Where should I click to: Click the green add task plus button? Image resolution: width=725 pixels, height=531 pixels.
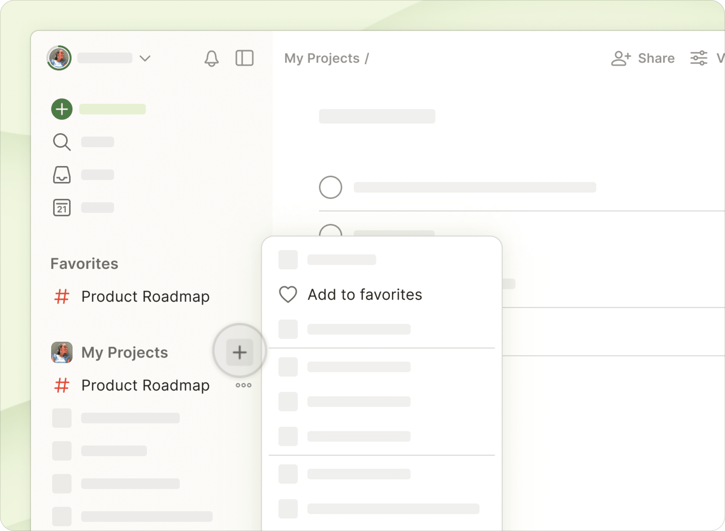62,109
